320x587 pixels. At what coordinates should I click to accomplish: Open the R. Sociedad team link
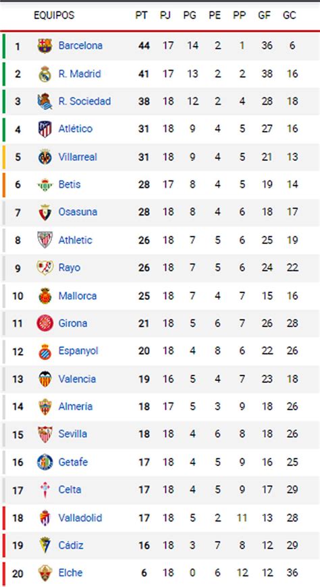(x=84, y=101)
